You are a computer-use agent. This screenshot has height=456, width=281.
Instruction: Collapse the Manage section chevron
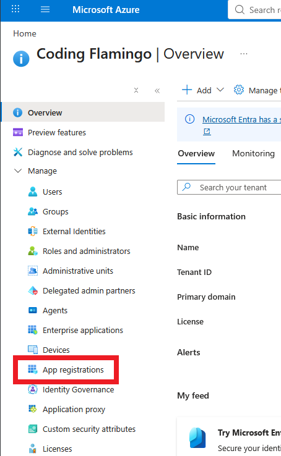[x=18, y=171]
